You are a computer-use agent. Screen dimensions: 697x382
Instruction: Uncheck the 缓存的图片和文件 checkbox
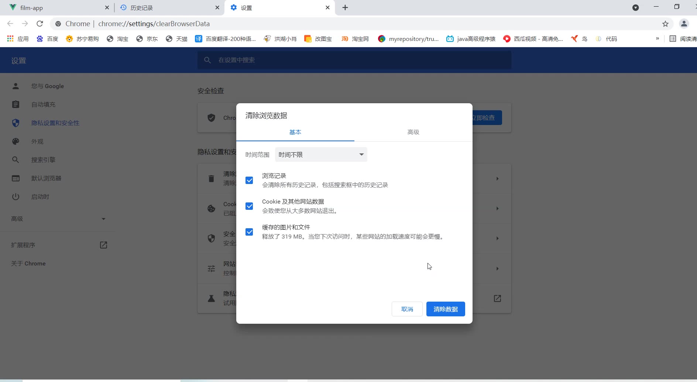click(x=249, y=232)
